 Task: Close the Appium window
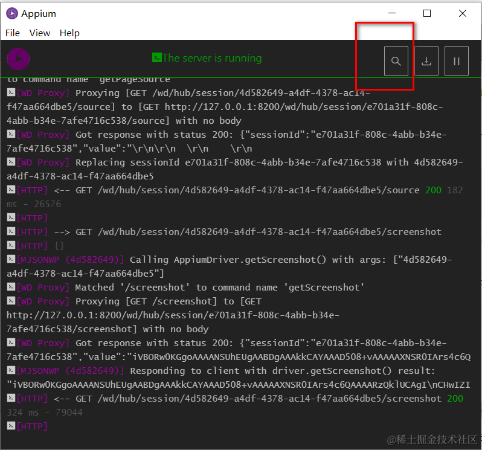tap(462, 13)
